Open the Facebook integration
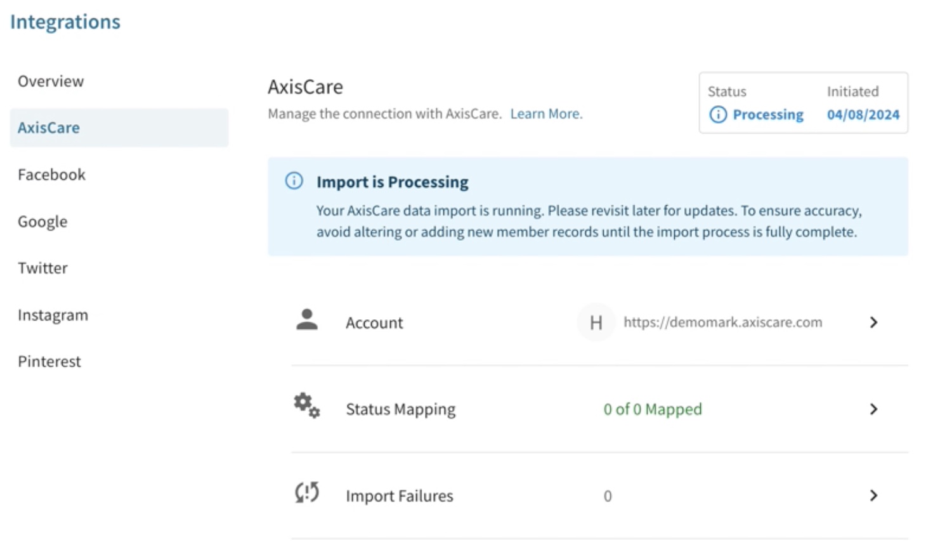Image resolution: width=926 pixels, height=541 pixels. pyautogui.click(x=51, y=174)
